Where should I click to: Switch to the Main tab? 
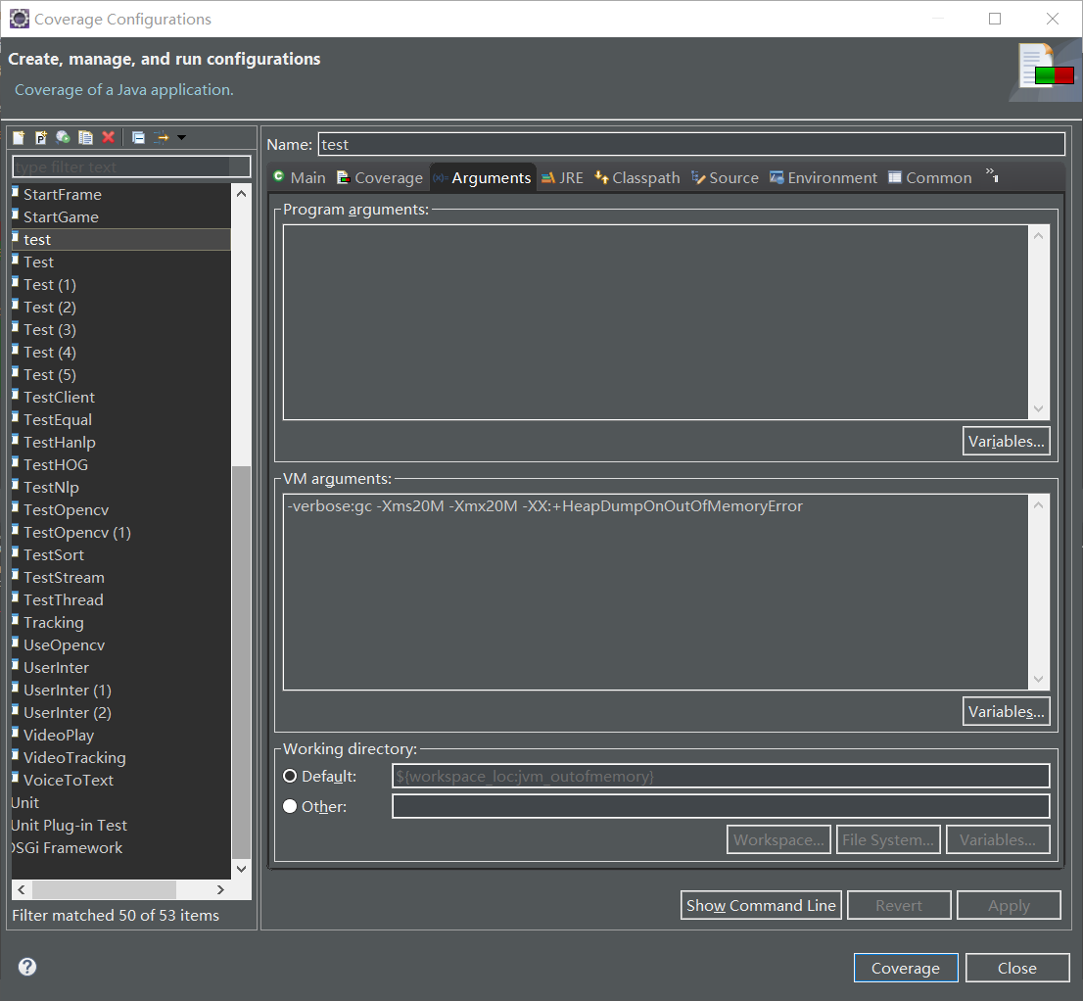coord(299,177)
